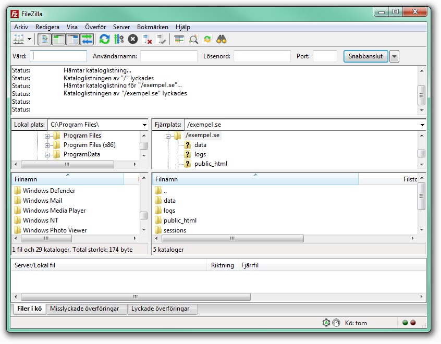Refresh file and folder lists

[105, 39]
